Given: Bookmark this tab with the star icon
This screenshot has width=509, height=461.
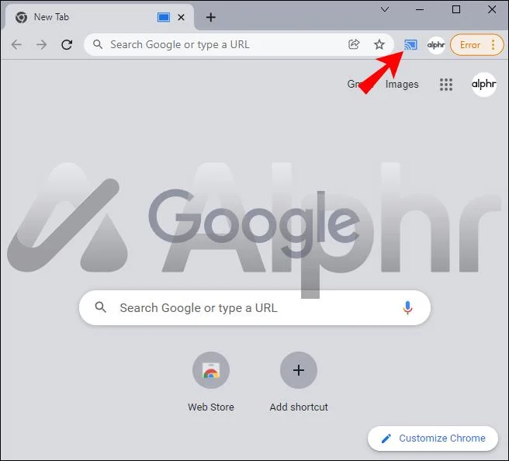Looking at the screenshot, I should coord(379,44).
